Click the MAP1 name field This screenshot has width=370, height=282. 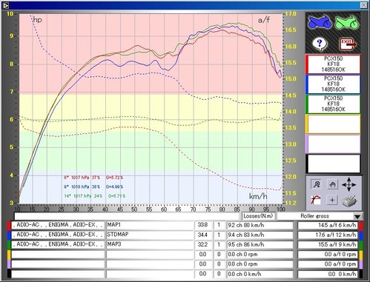(150, 225)
